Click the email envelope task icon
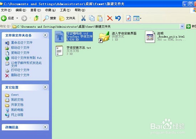 (x=7, y=63)
